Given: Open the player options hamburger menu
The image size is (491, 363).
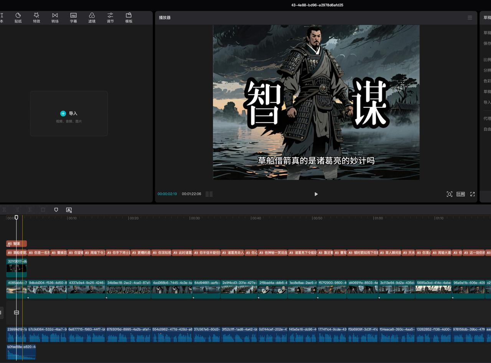Looking at the screenshot, I should tap(470, 17).
